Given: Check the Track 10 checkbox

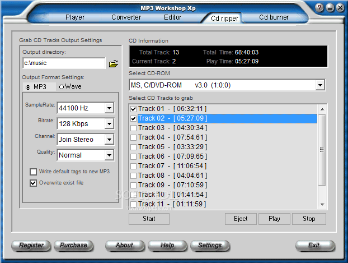Looking at the screenshot, I should [x=133, y=195].
